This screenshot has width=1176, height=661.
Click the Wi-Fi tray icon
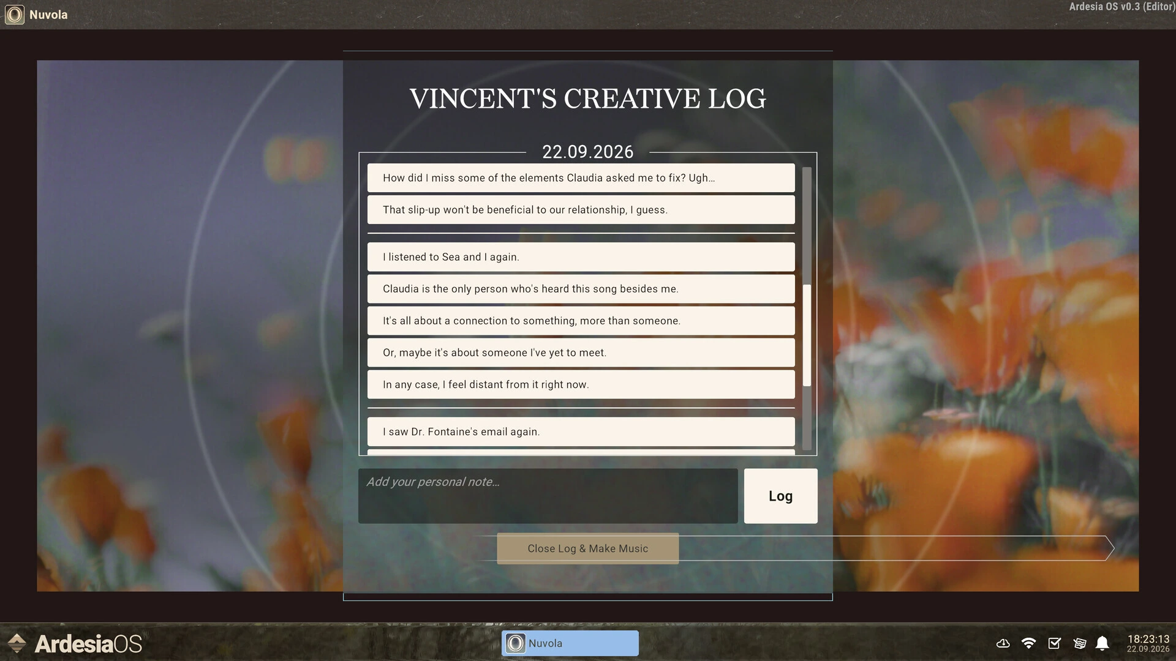click(x=1028, y=643)
